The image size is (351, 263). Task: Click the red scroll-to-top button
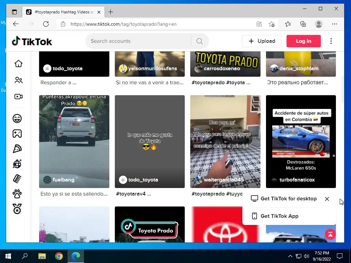point(330,234)
